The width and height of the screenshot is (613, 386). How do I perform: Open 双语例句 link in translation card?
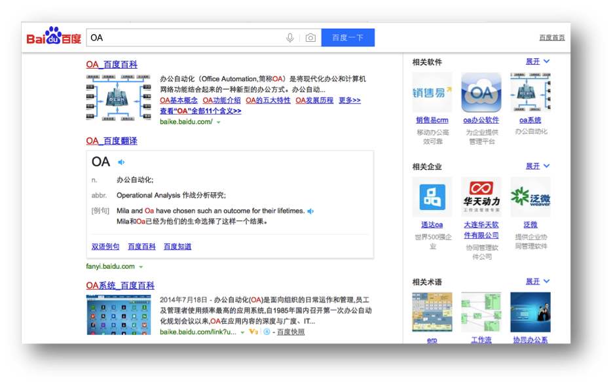(105, 247)
